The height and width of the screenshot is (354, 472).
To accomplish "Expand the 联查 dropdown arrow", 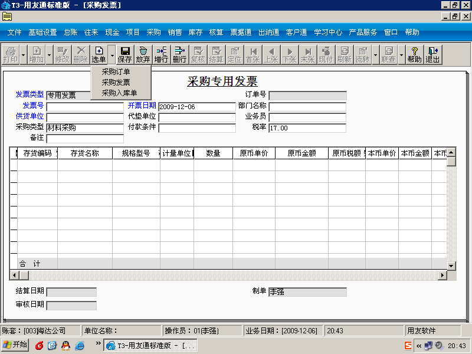I will point(401,54).
